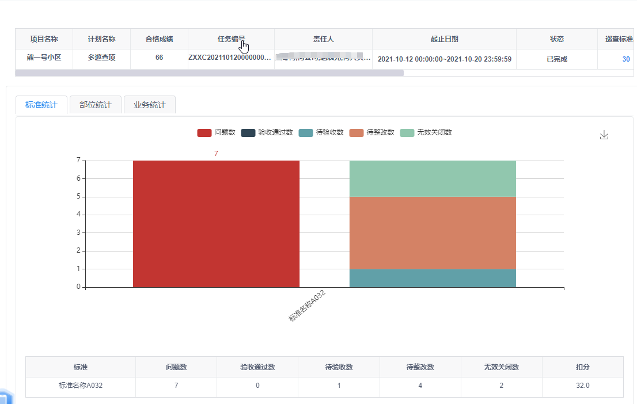This screenshot has width=637, height=404.
Task: Switch to the 部位统计 tab
Action: [96, 105]
